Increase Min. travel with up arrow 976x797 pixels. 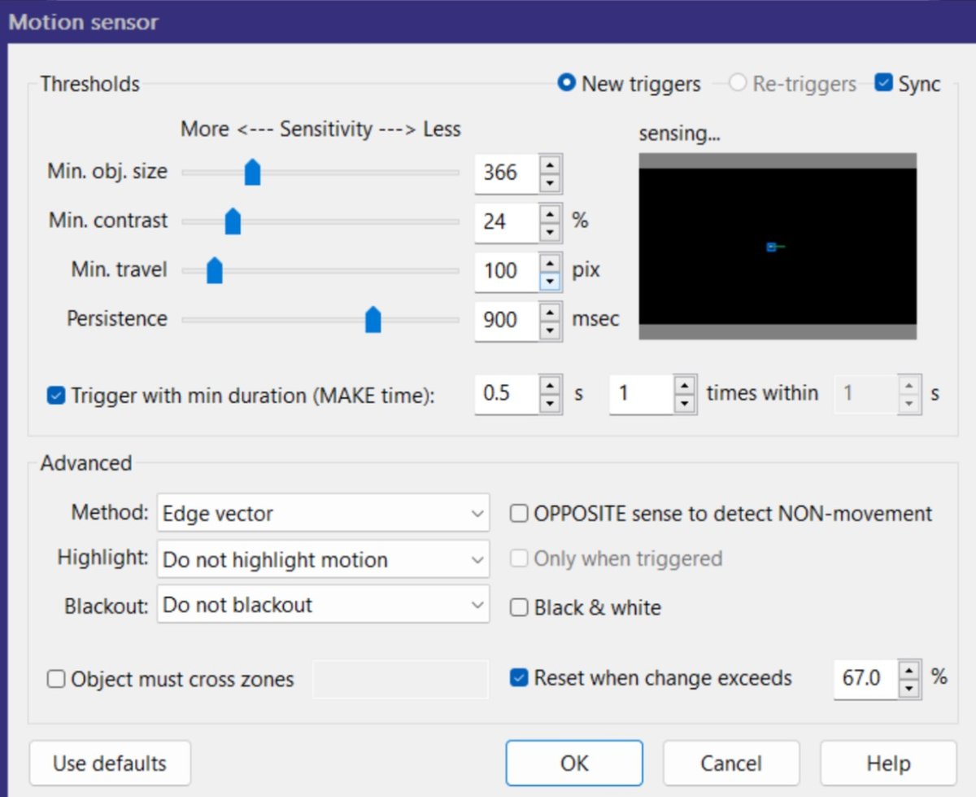click(551, 262)
